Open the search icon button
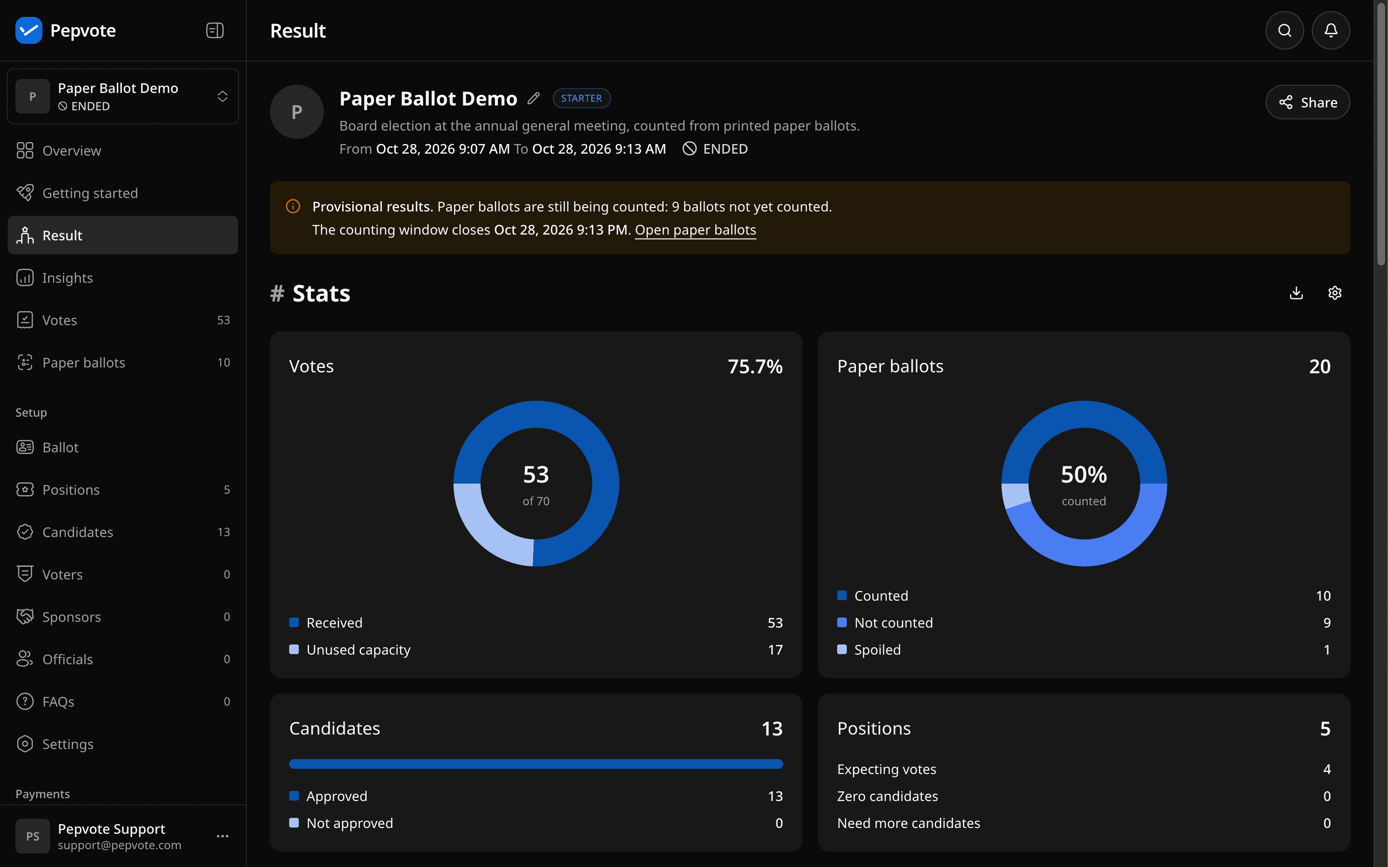This screenshot has height=867, width=1388. coord(1284,30)
